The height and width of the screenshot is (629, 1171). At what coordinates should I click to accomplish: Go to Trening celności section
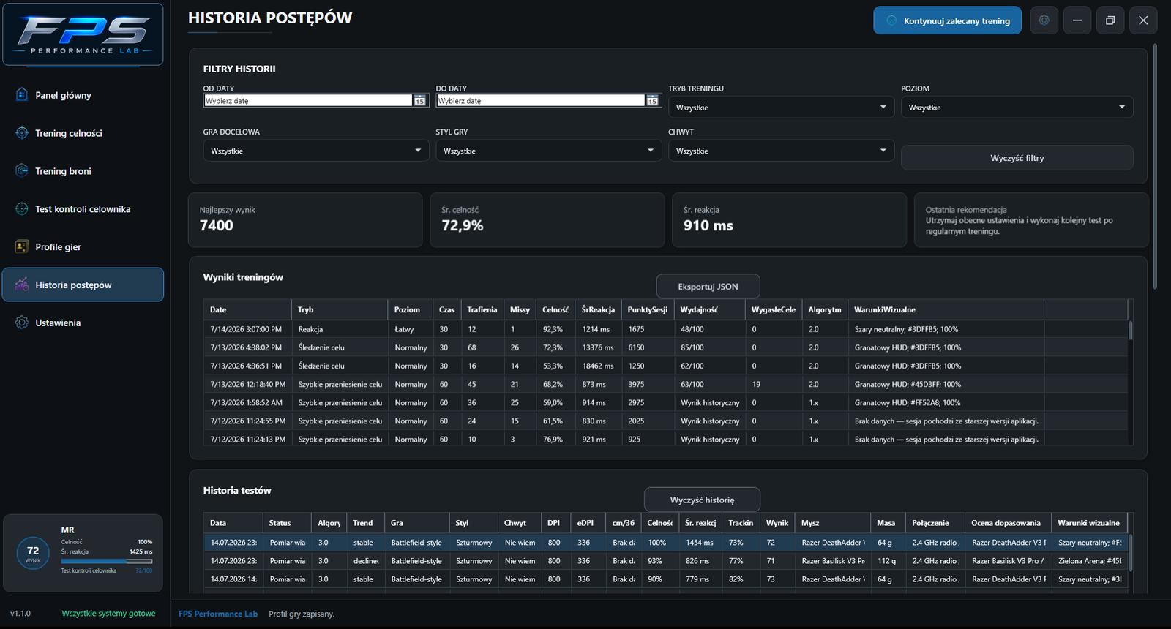pos(83,133)
